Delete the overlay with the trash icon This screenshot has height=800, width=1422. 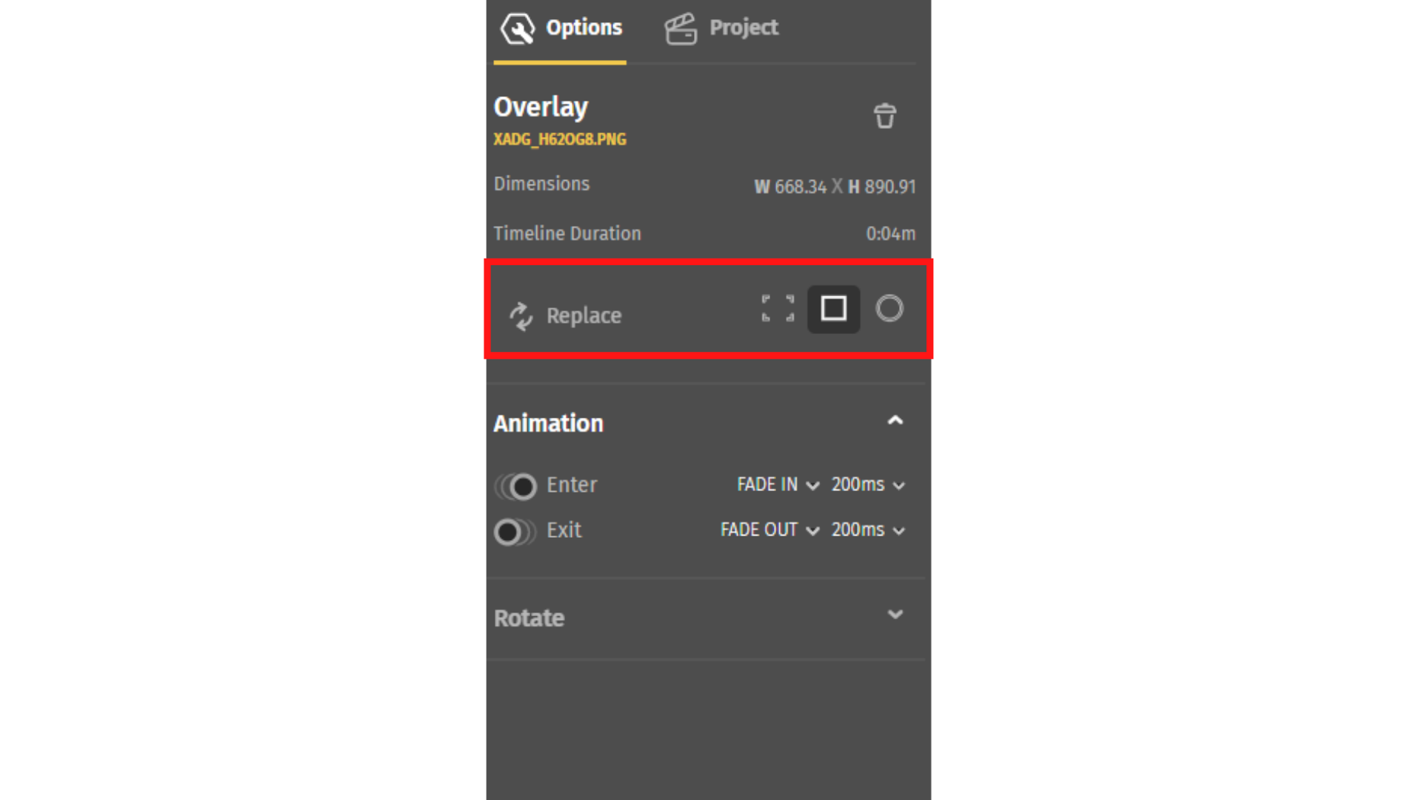(x=884, y=116)
